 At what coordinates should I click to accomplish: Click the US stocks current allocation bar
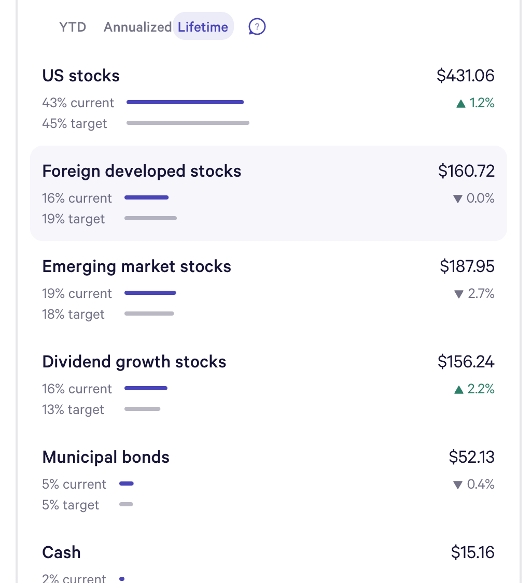[185, 102]
